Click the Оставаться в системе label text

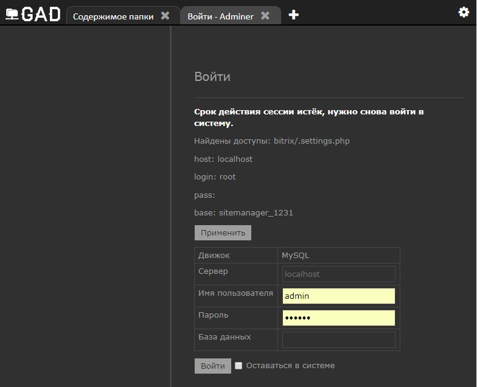pos(290,365)
